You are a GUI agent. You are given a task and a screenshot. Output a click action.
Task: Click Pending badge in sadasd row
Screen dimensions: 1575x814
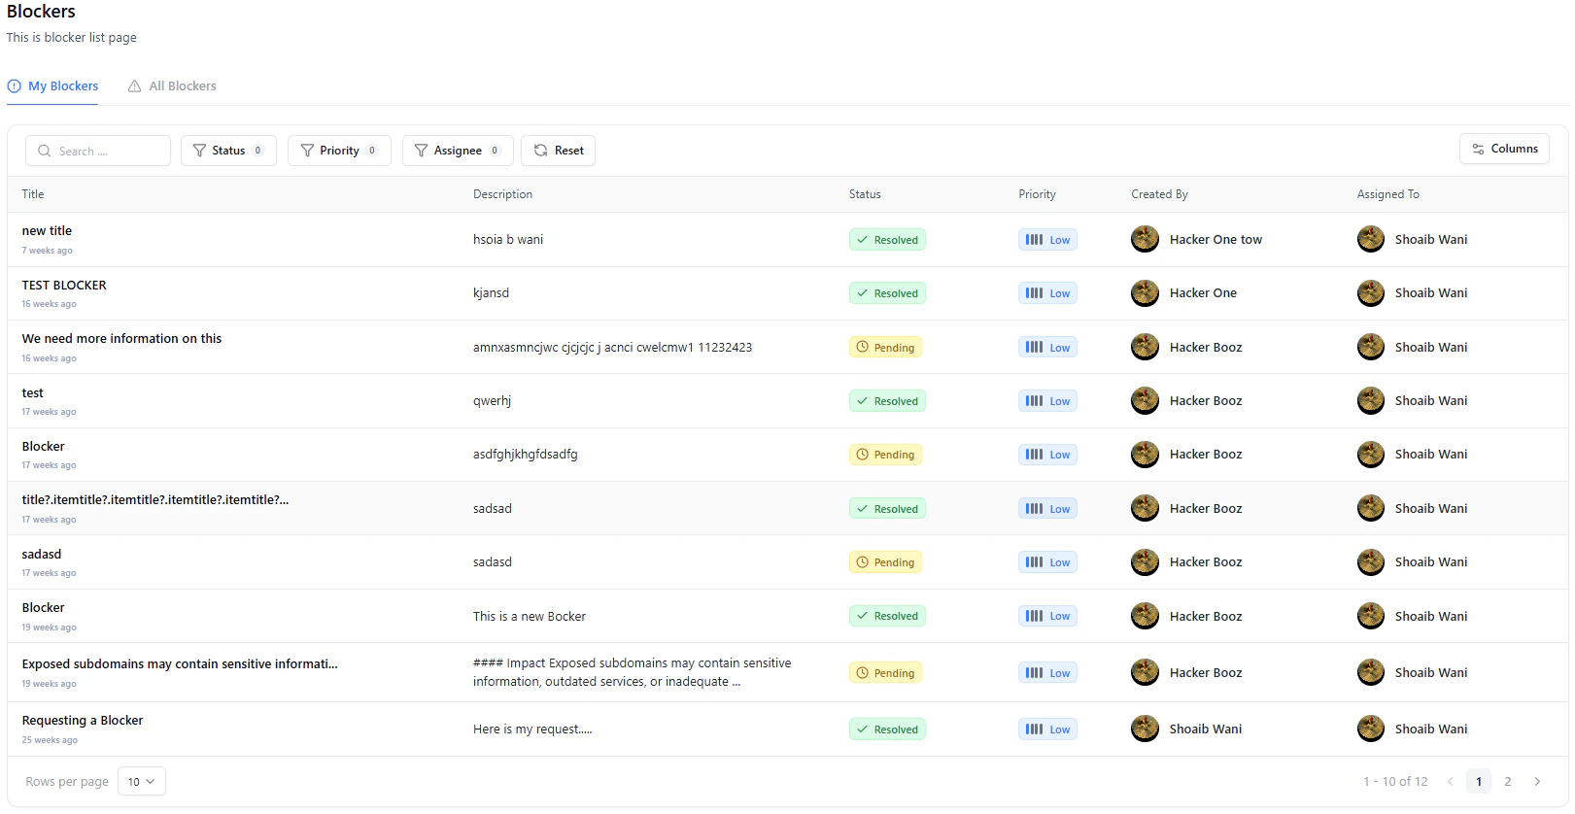885,562
